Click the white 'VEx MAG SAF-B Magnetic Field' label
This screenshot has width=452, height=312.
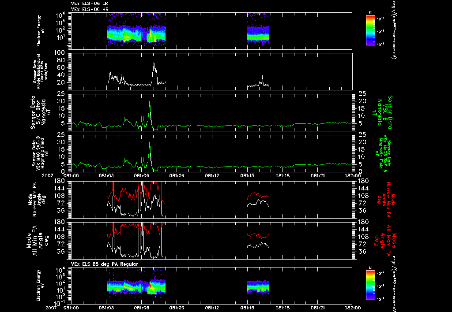point(40,154)
